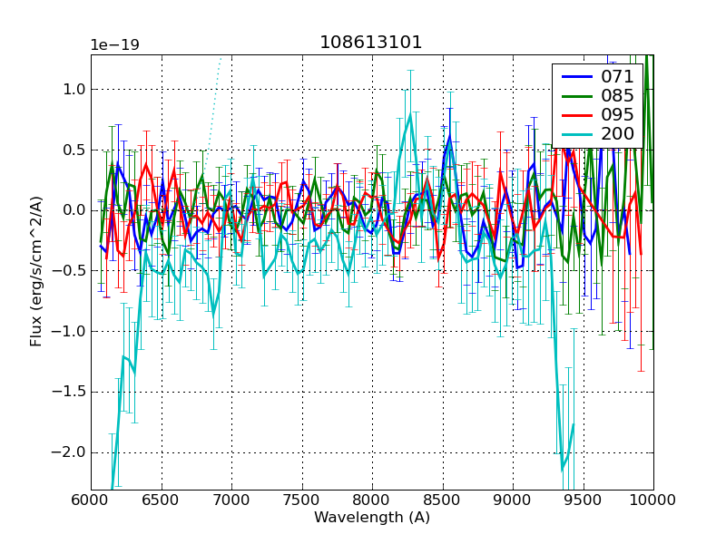Viewport: 726px width, 544px height.
Task: Click the 0.0 tick on the y-axis
Action: 74,210
